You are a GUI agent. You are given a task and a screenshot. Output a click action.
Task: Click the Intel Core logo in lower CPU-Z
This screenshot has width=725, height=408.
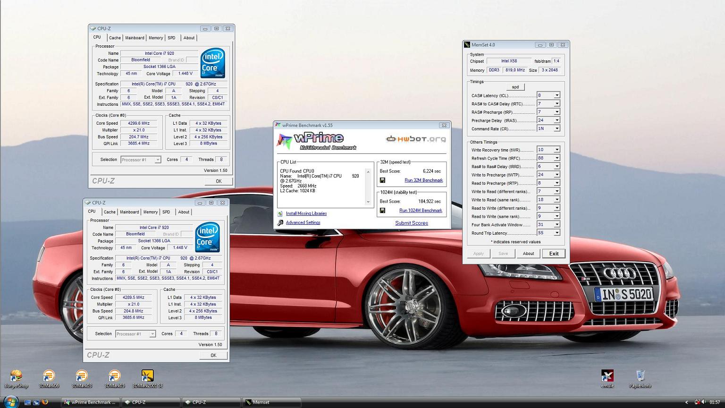[207, 237]
